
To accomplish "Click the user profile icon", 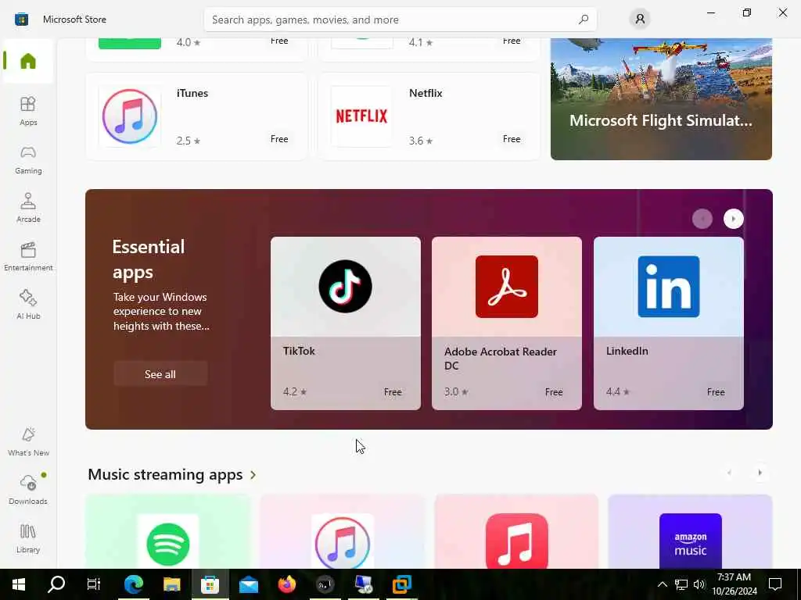I will 640,20.
